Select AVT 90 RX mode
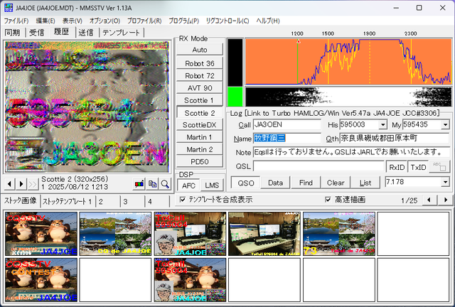 [x=200, y=87]
